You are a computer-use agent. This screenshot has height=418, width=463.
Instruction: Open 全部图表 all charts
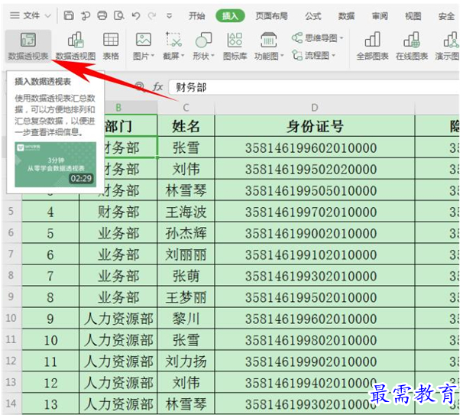pyautogui.click(x=372, y=46)
